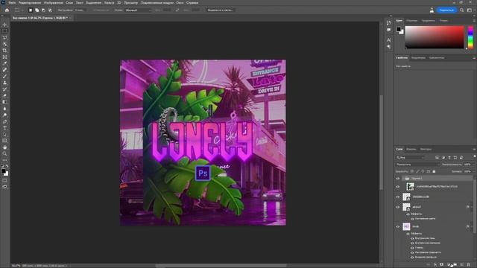Screen dimensions: 477x268
Task: Open the Style dropdown in options bar
Action: (137, 10)
